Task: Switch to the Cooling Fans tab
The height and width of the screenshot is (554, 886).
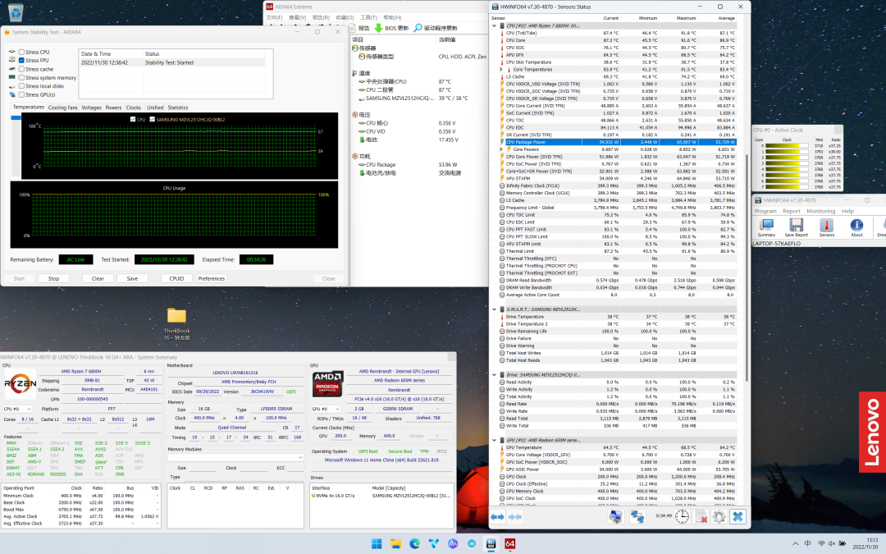Action: 62,108
